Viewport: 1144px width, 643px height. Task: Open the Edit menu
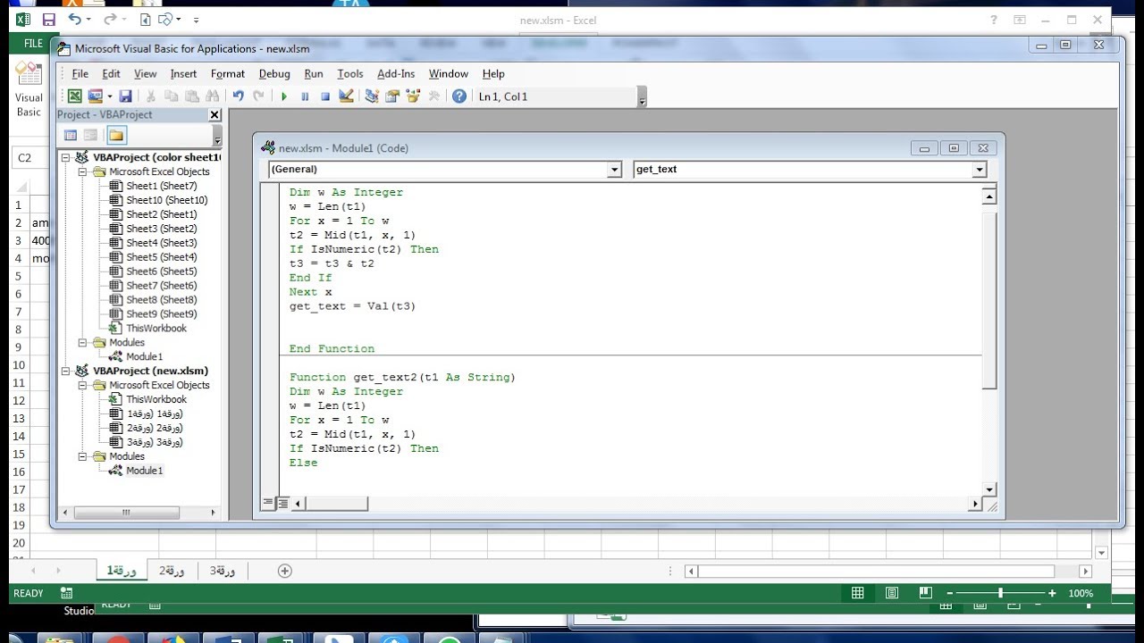point(111,74)
